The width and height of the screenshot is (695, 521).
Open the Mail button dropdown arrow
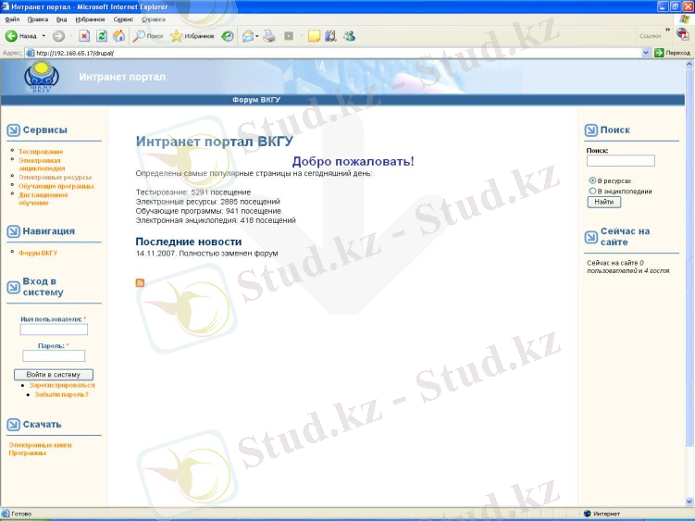pyautogui.click(x=257, y=36)
